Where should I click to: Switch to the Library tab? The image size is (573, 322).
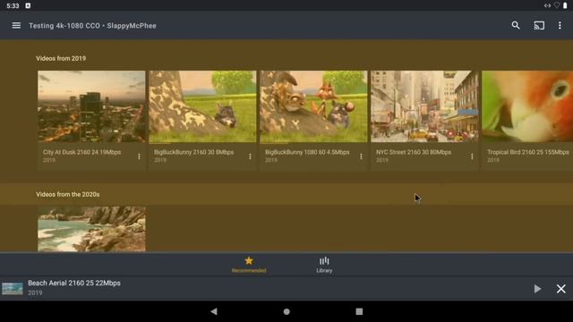(324, 265)
